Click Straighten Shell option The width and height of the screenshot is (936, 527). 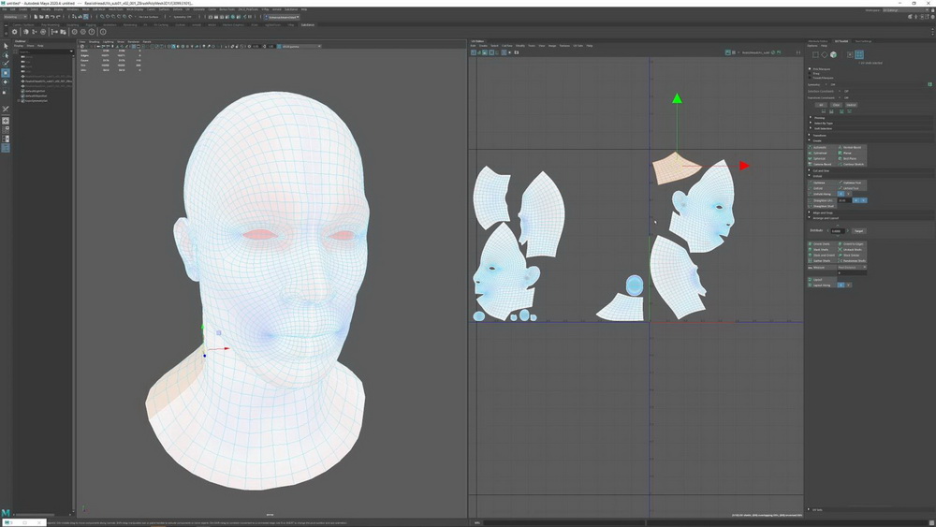coord(822,206)
